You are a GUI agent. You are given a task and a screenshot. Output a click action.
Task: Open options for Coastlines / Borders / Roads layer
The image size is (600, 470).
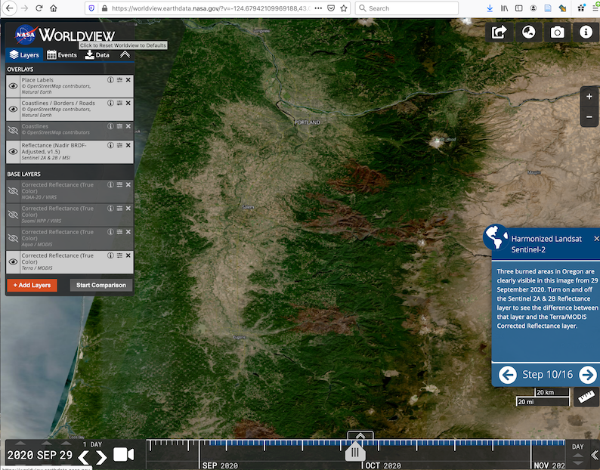119,103
